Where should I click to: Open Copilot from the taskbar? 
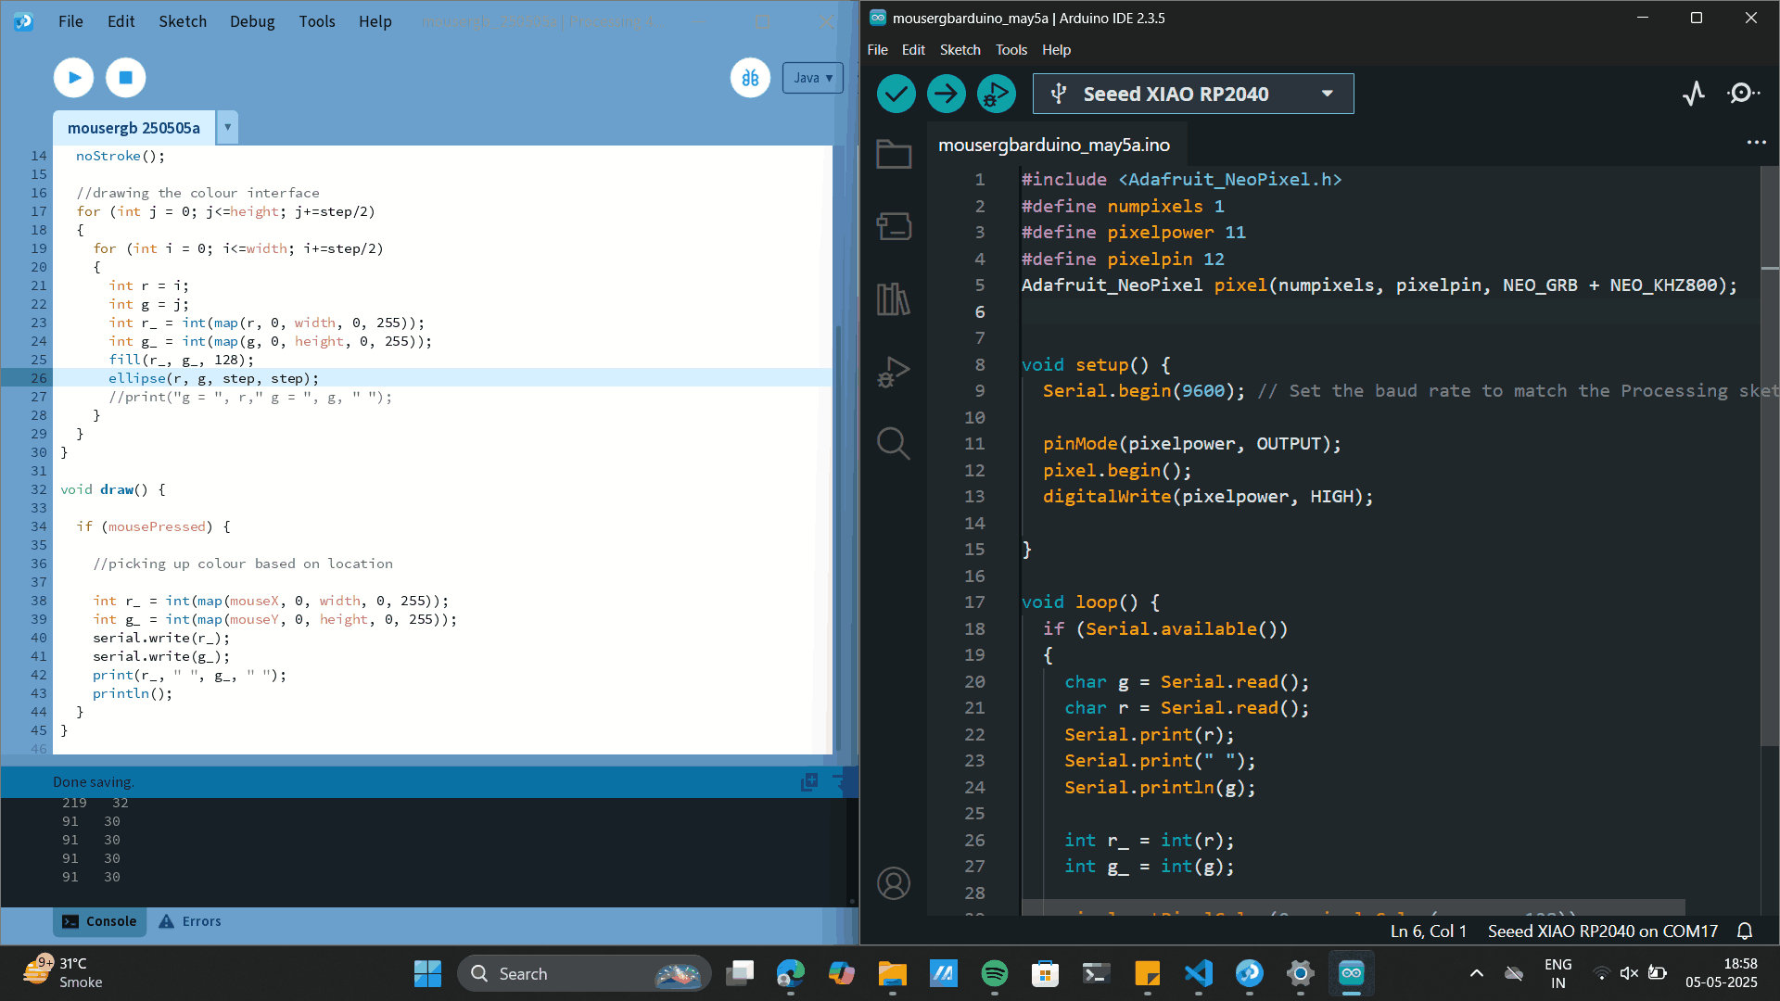[x=842, y=974]
